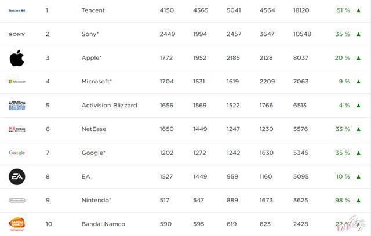The height and width of the screenshot is (236, 371).
Task: Click the Nintendo logo icon
Action: pyautogui.click(x=17, y=200)
